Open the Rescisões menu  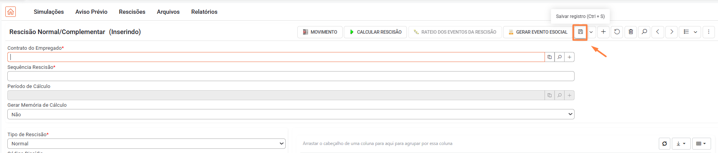click(x=132, y=12)
